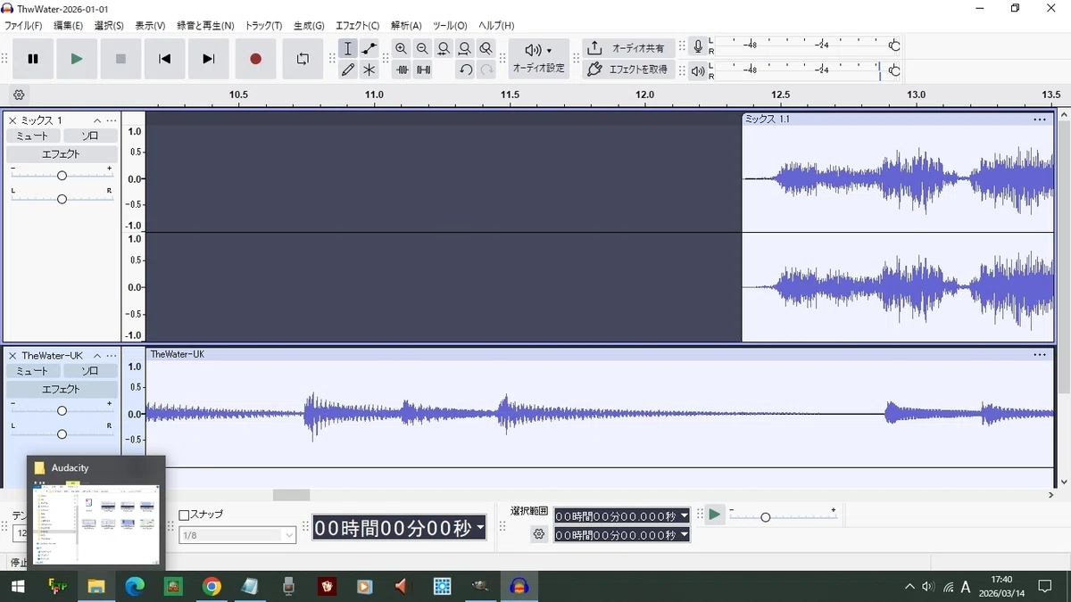Open エフェクト for the ミックス 1 track

coord(62,154)
